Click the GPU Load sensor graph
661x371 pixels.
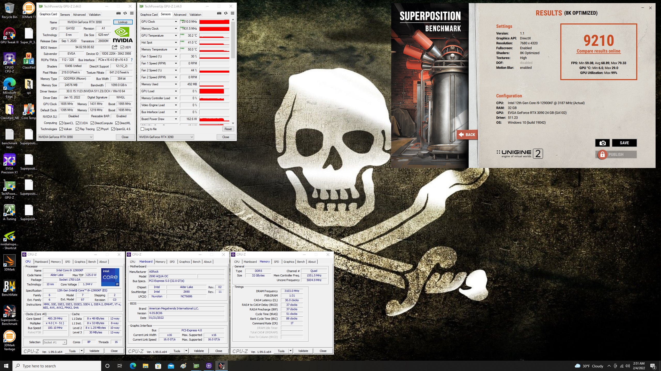[214, 91]
